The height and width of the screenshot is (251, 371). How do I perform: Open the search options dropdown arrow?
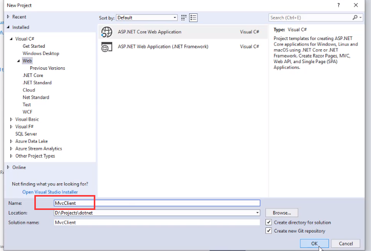[x=360, y=17]
